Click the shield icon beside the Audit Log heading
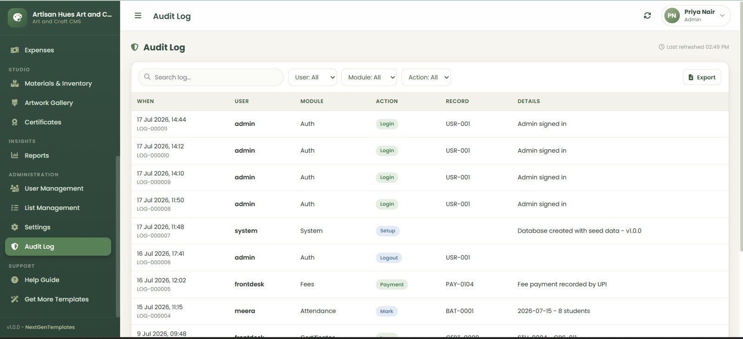Image resolution: width=743 pixels, height=339 pixels. pyautogui.click(x=135, y=47)
